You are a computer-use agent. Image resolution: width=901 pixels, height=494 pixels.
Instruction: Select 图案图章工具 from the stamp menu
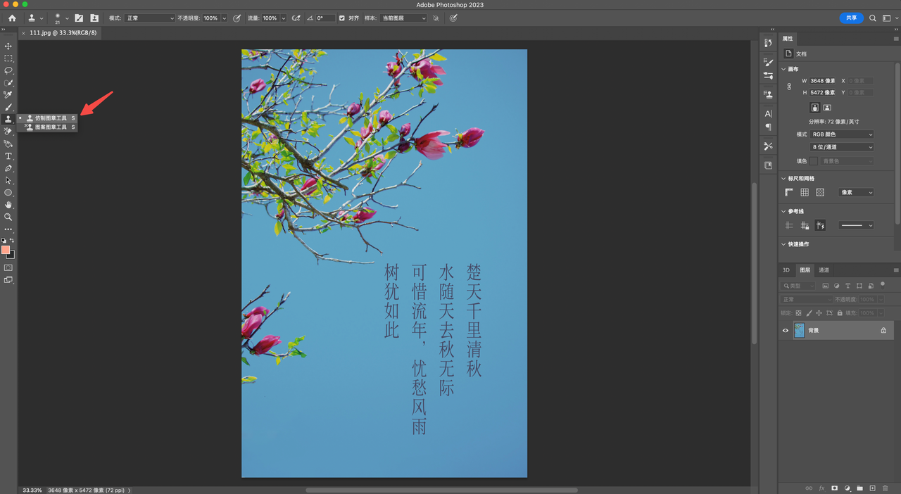pos(49,127)
